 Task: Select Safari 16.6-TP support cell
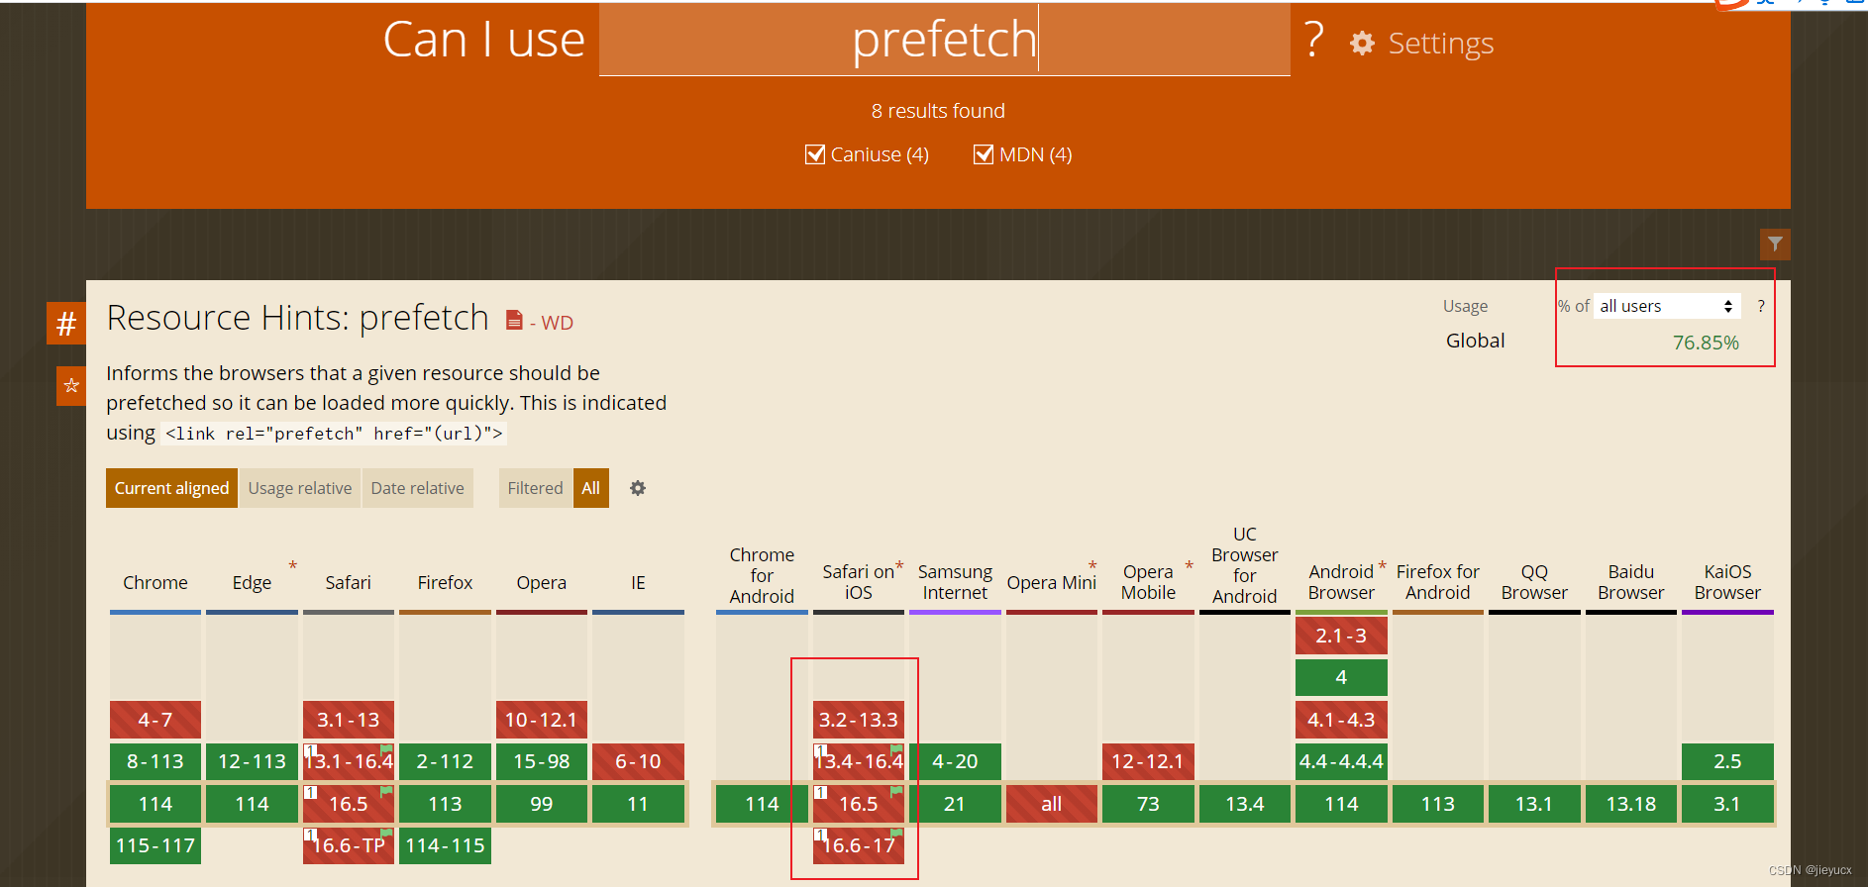coord(349,845)
